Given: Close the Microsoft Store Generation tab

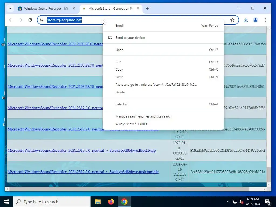Looking at the screenshot, I should click(138, 8).
